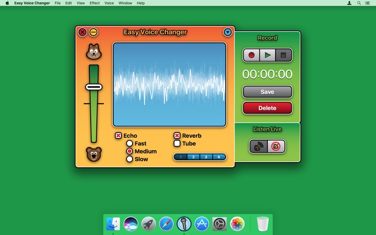Open Spotlight search magnifier icon
Image resolution: width=376 pixels, height=235 pixels.
[x=359, y=3]
